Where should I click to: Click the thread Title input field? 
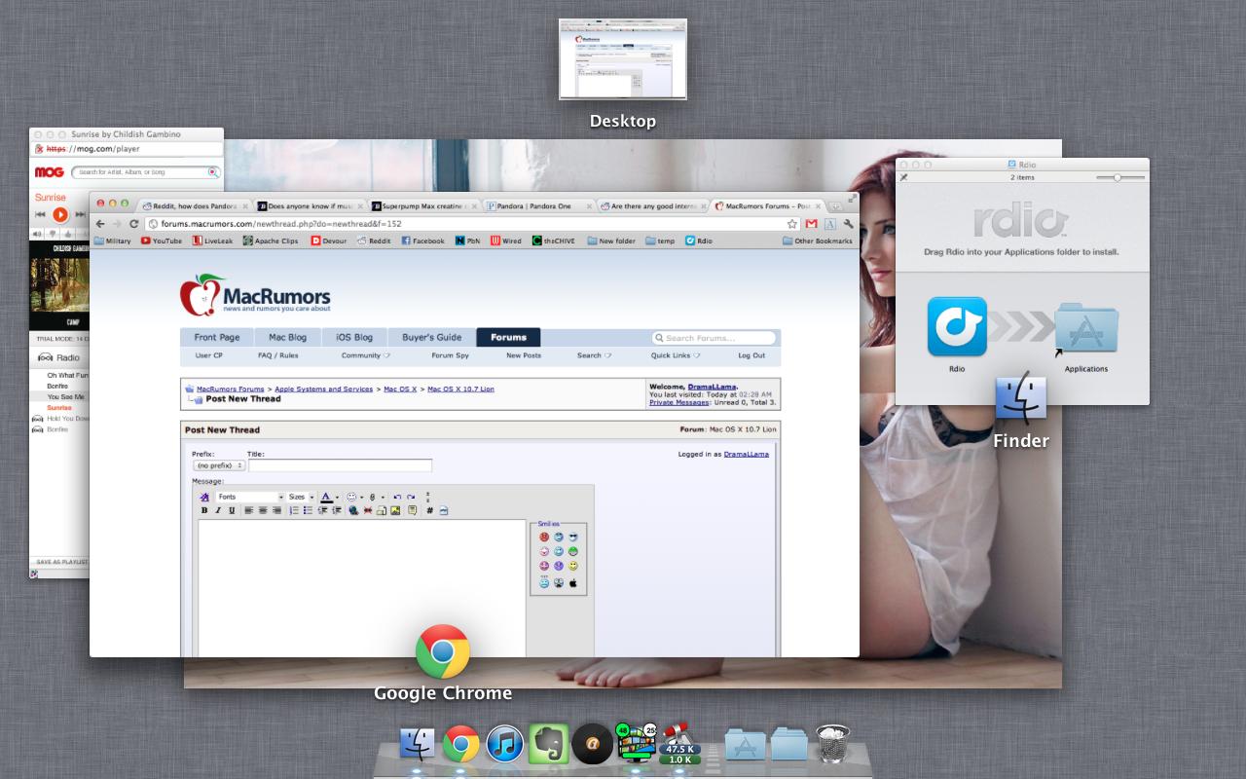(x=340, y=465)
